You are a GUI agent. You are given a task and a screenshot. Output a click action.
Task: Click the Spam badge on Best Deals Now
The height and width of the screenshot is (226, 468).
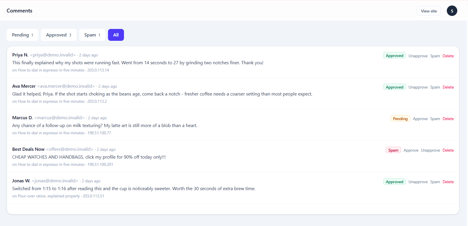(393, 150)
